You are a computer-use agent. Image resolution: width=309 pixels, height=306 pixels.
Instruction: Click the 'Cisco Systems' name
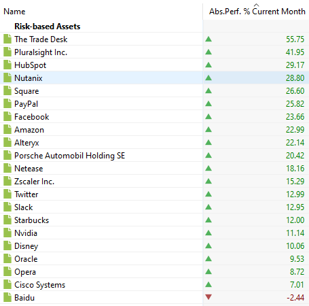(x=40, y=285)
